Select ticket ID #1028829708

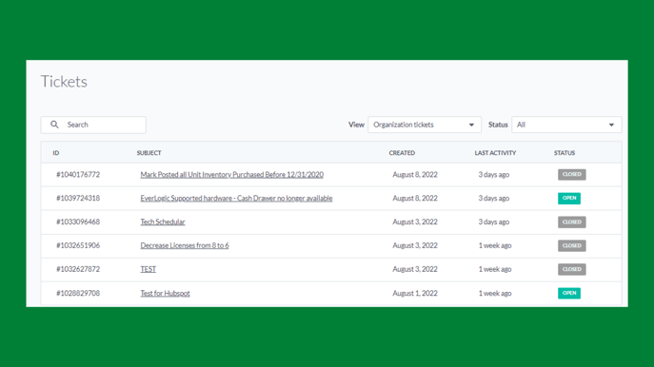coord(78,293)
